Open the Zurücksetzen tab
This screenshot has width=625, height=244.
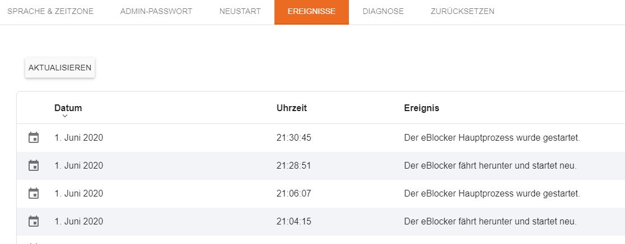(x=463, y=12)
